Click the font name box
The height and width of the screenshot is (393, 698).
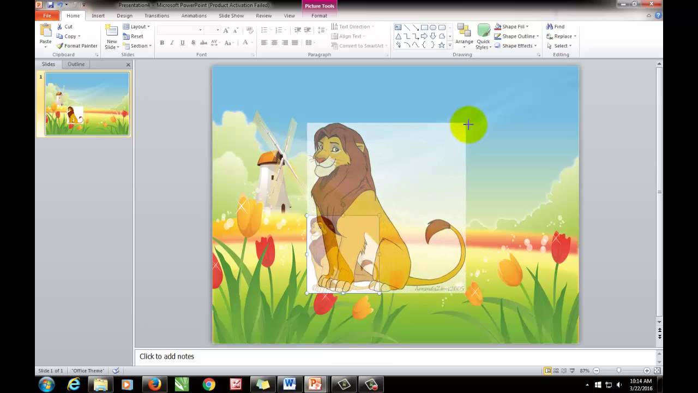(180, 30)
